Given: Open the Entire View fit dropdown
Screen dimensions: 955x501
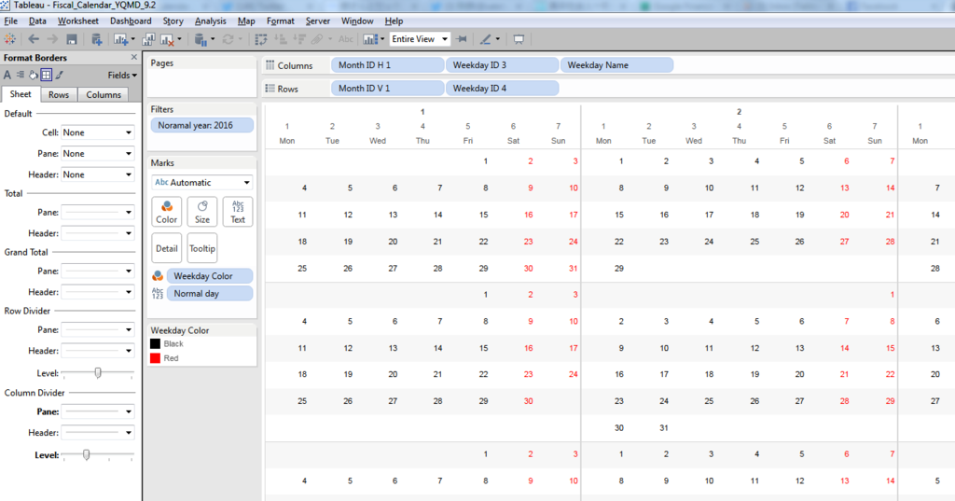Looking at the screenshot, I should click(419, 39).
